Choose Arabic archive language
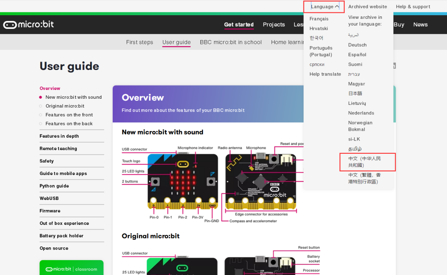This screenshot has height=275, width=447. 354,35
